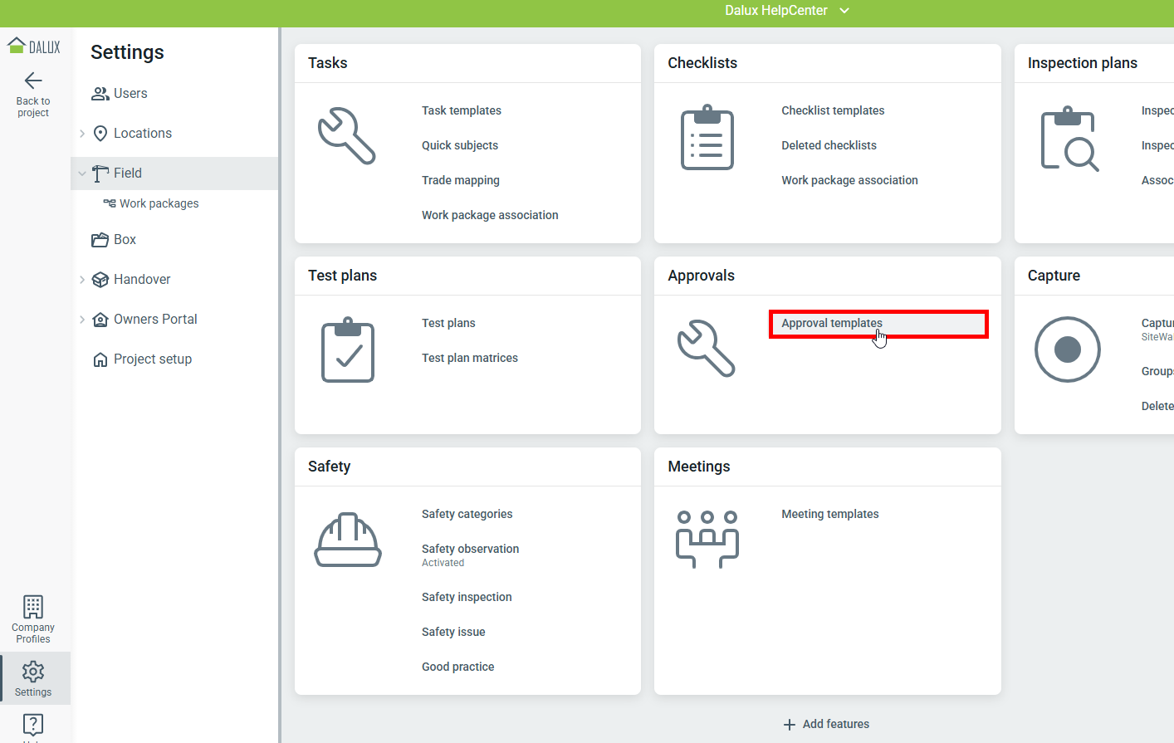The width and height of the screenshot is (1174, 743).
Task: Click the Tasks wrench icon
Action: tap(347, 136)
